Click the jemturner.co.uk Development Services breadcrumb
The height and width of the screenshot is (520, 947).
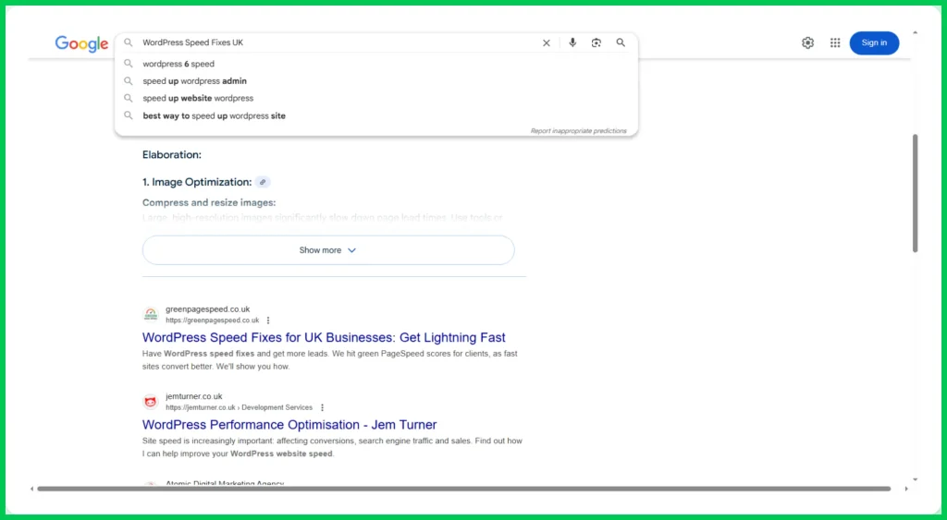239,408
